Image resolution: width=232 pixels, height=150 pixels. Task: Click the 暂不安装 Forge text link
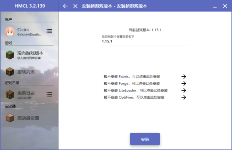[x=132, y=83]
